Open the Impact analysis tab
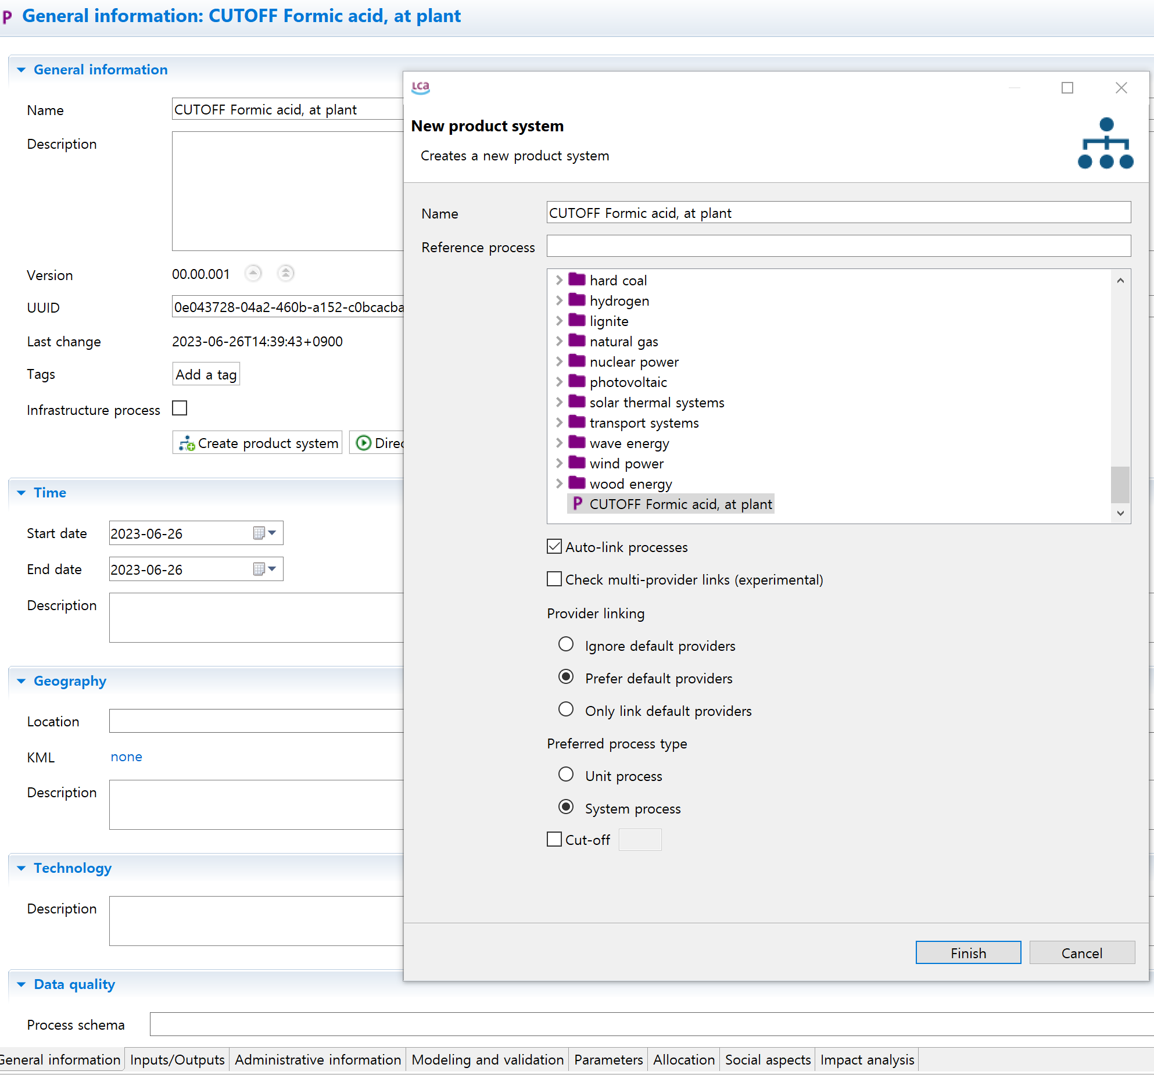Viewport: 1154px width, 1075px height. (866, 1059)
